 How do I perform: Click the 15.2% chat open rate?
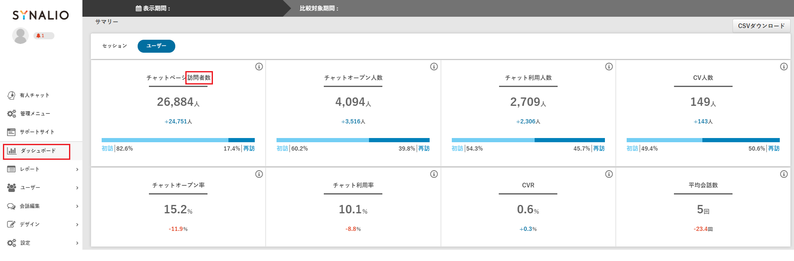[178, 210]
